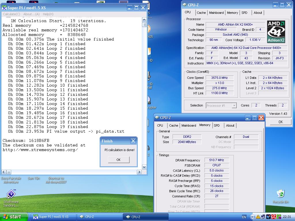The image size is (295, 221).
Task: Click the Core Voltage value 1.536 V
Action: [255, 40]
